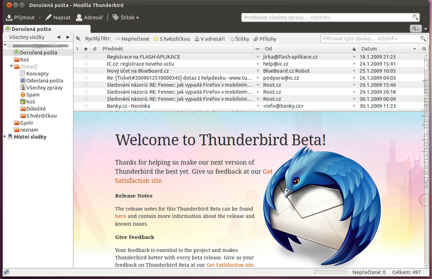The width and height of the screenshot is (432, 279).
Task: Follow the Get Satisfaction site link under Give Feedback
Action: tap(230, 265)
